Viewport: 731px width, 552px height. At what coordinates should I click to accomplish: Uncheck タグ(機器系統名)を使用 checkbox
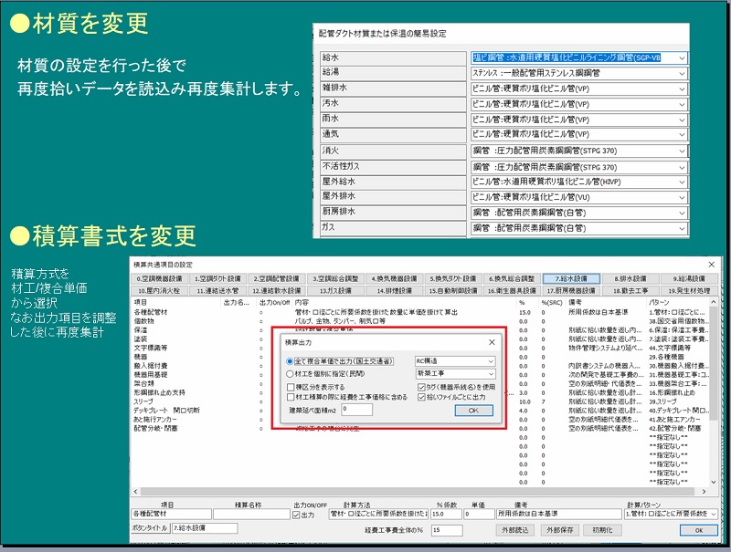point(421,387)
